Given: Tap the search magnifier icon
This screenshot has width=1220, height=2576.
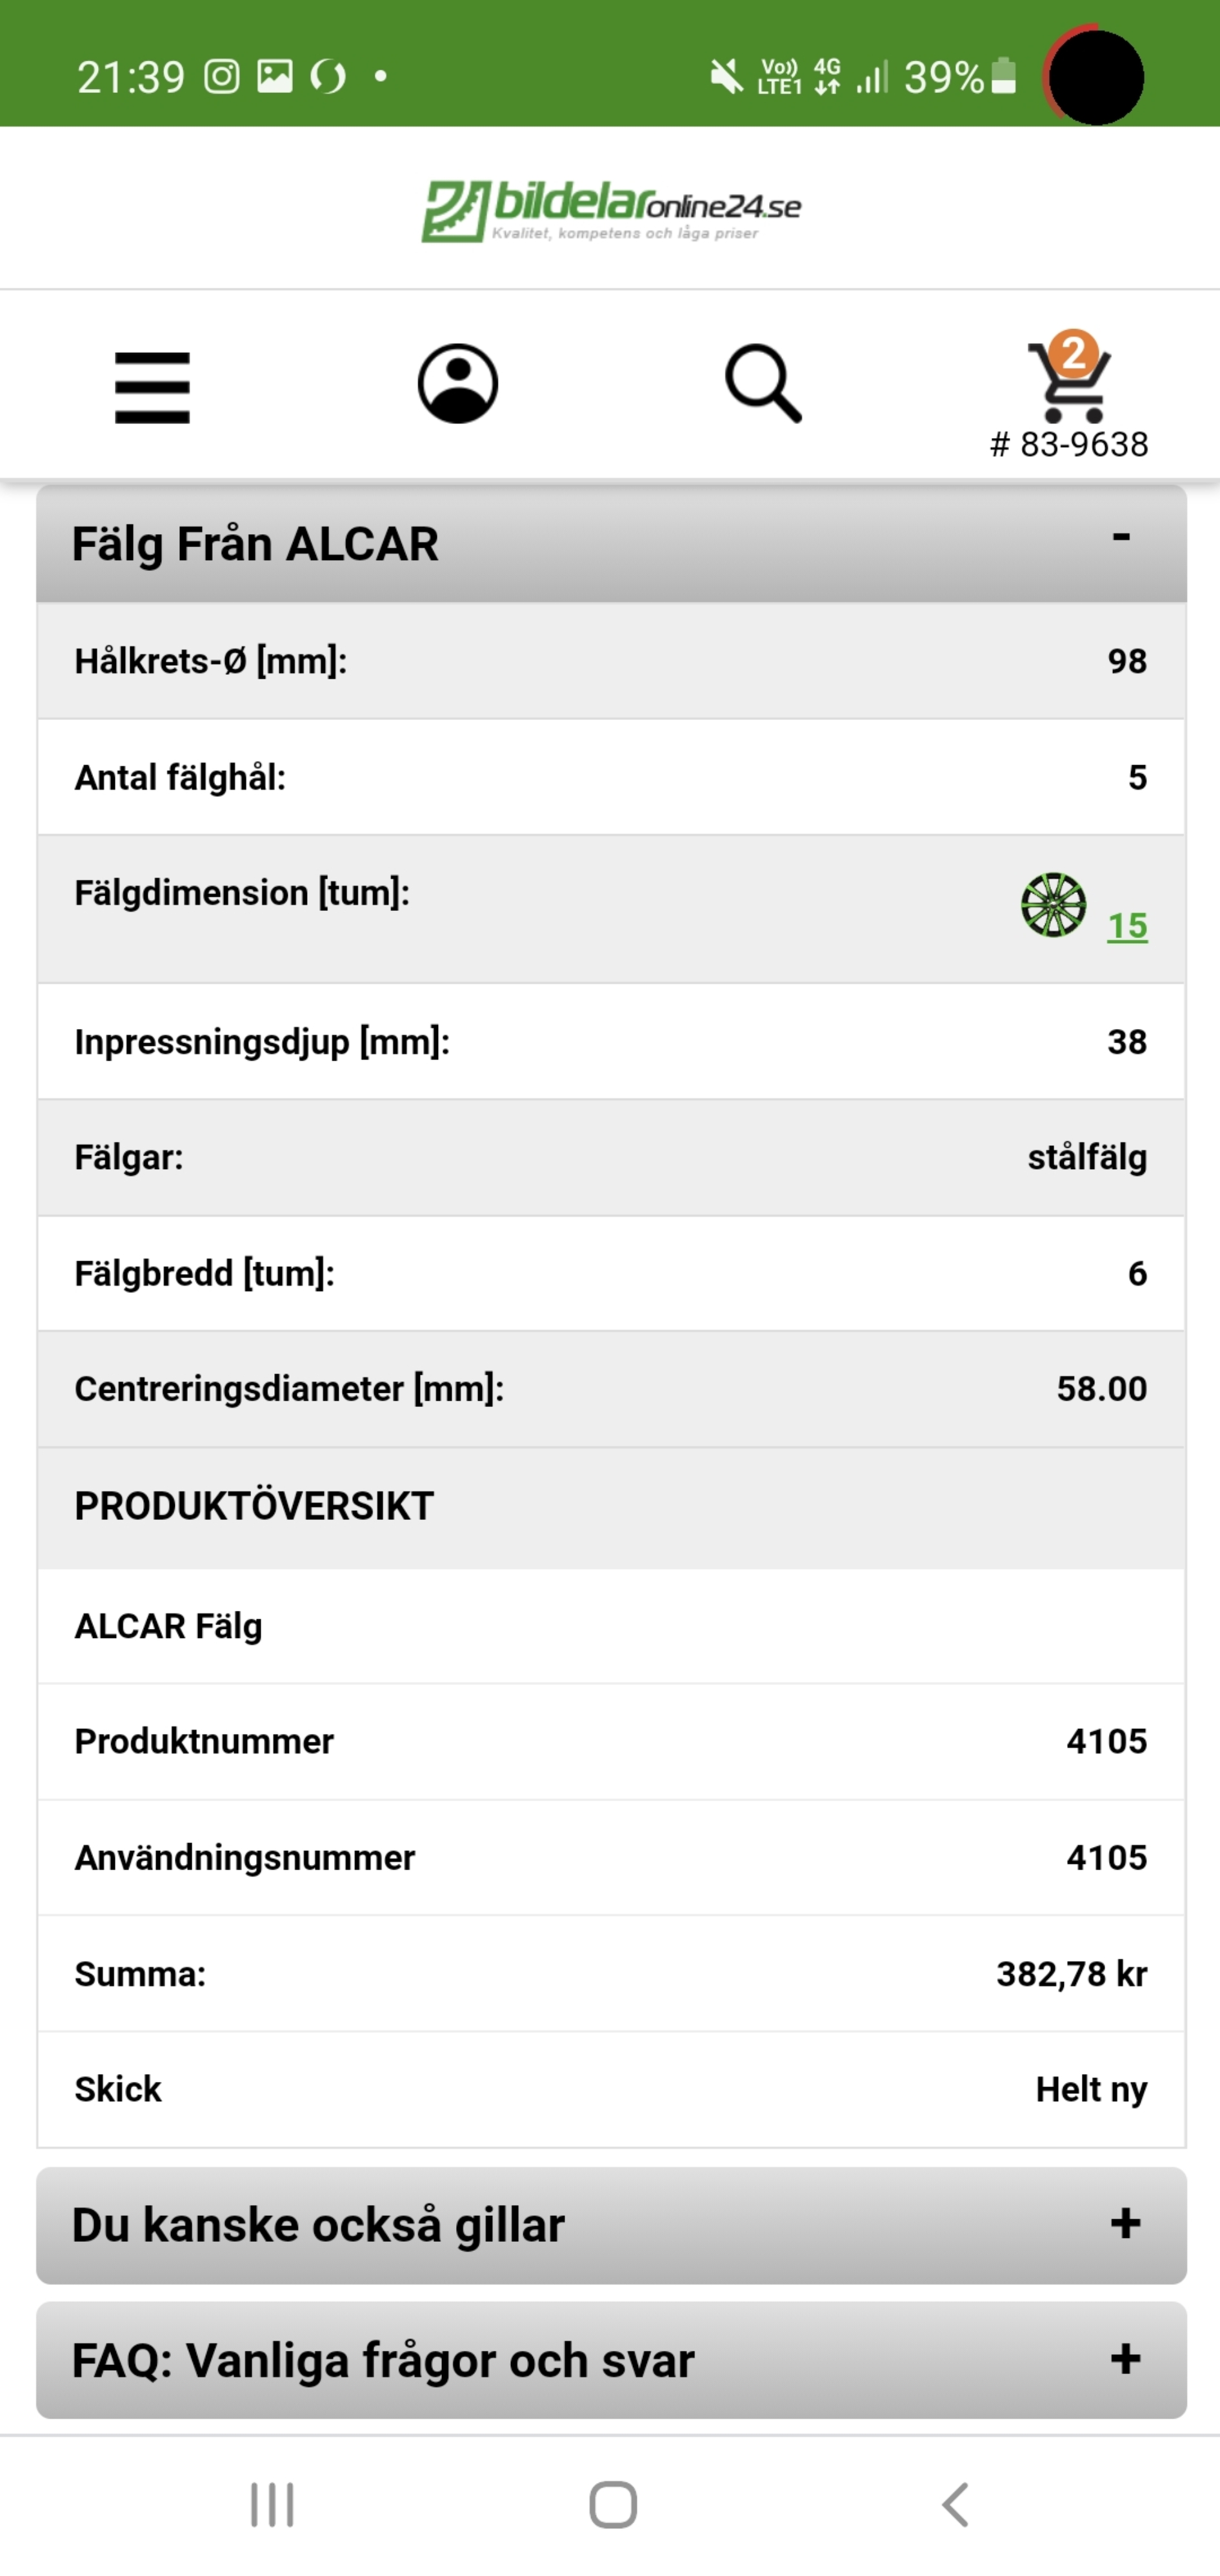Looking at the screenshot, I should pyautogui.click(x=763, y=384).
